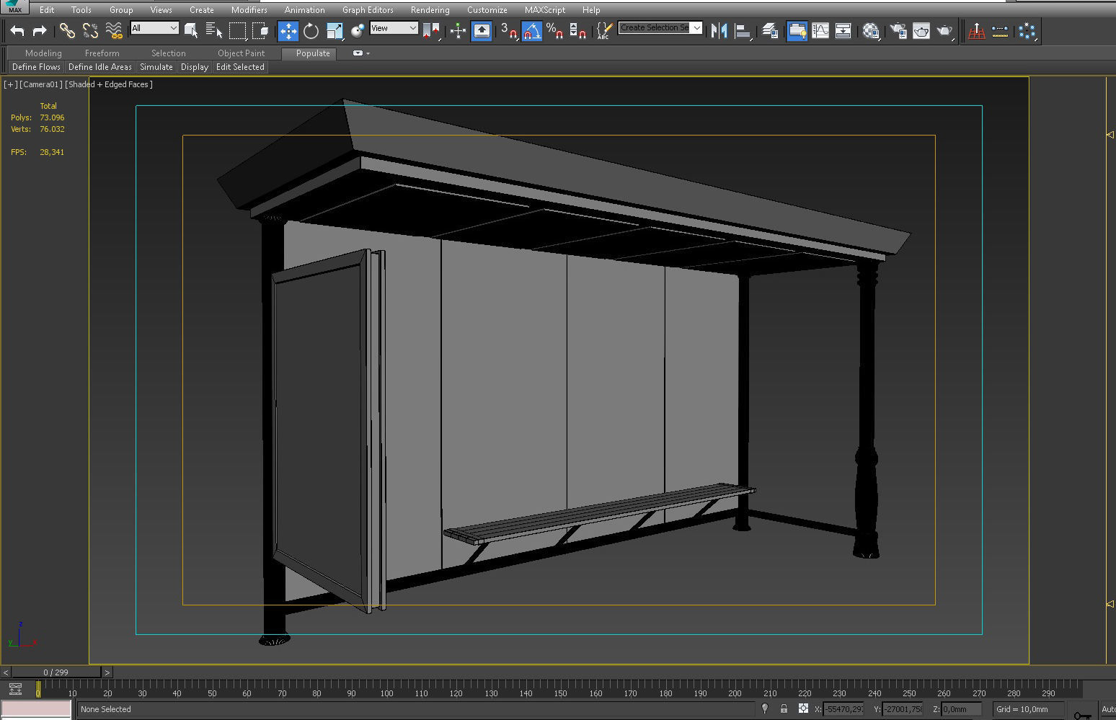Open the Render Setup icon
This screenshot has height=720, width=1116.
898,30
